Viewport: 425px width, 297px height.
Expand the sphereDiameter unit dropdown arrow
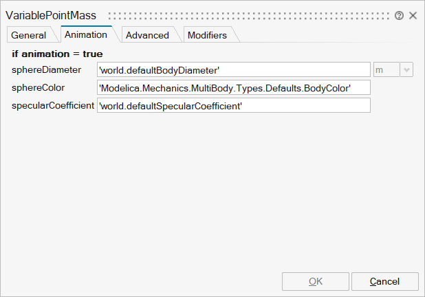[x=406, y=69]
